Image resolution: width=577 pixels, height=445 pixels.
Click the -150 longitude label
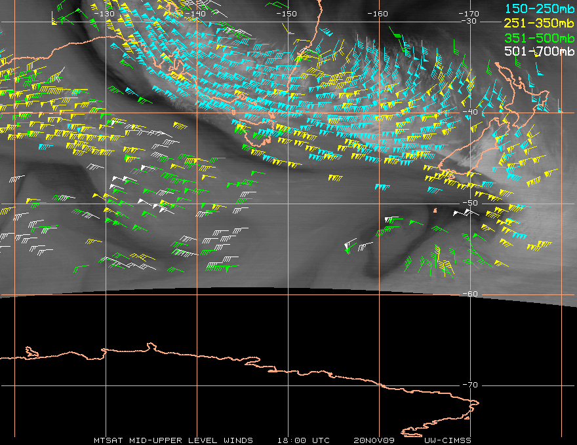click(x=287, y=14)
